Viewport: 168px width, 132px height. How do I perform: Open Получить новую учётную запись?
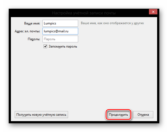(x=41, y=115)
